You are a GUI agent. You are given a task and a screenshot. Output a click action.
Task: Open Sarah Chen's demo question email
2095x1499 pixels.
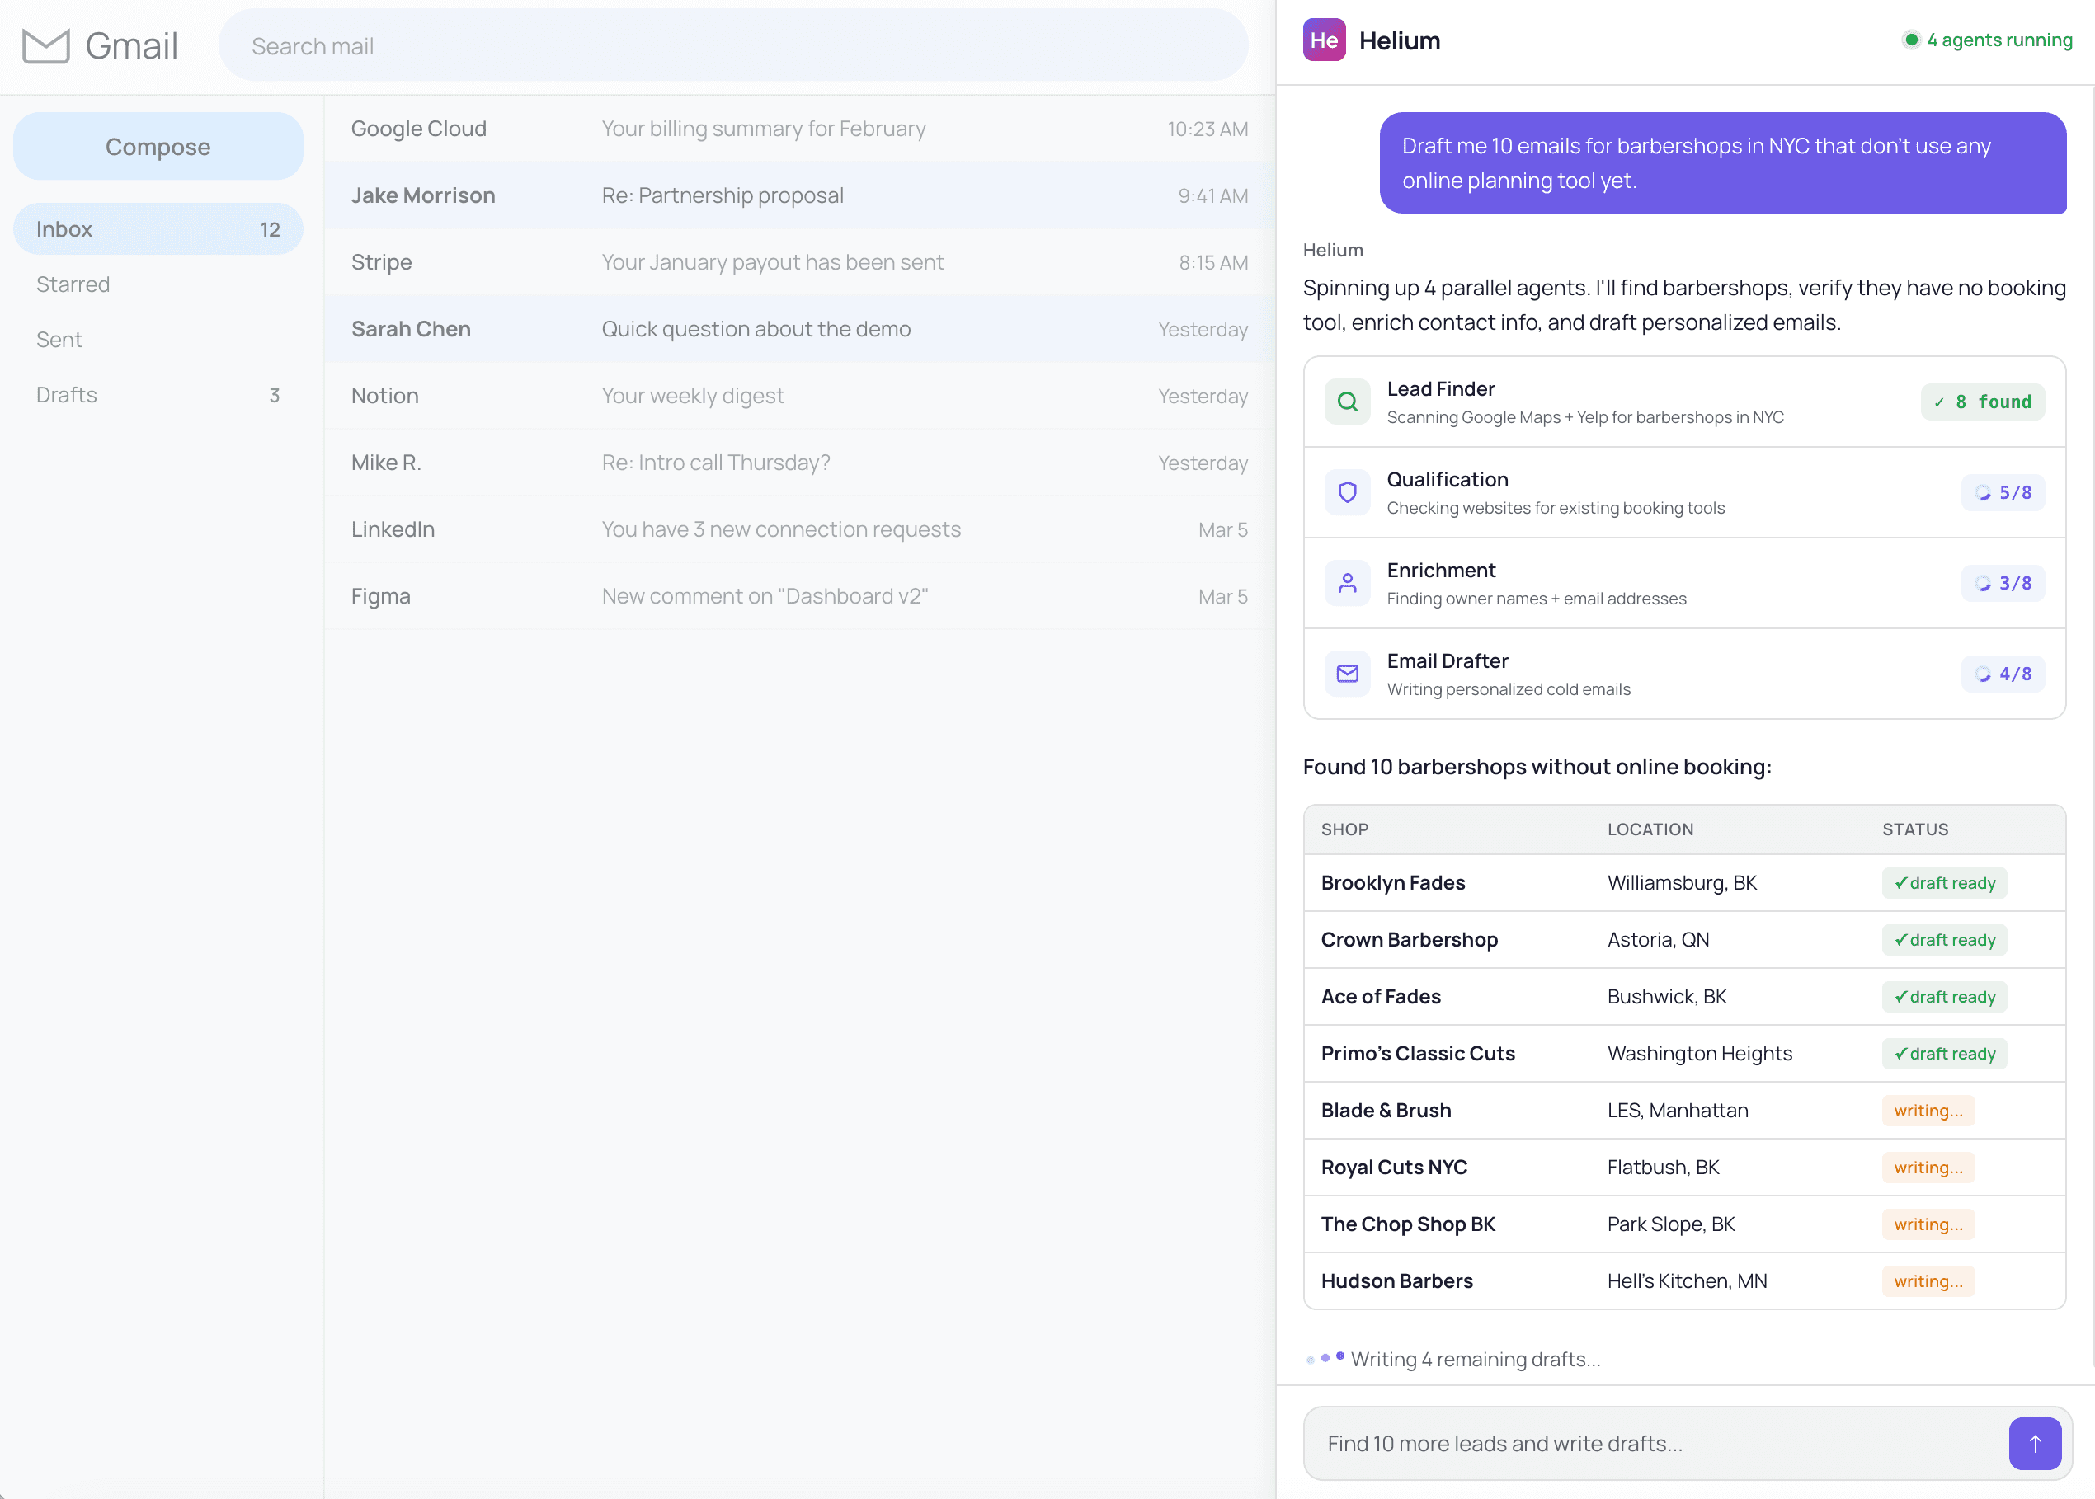[x=798, y=330]
